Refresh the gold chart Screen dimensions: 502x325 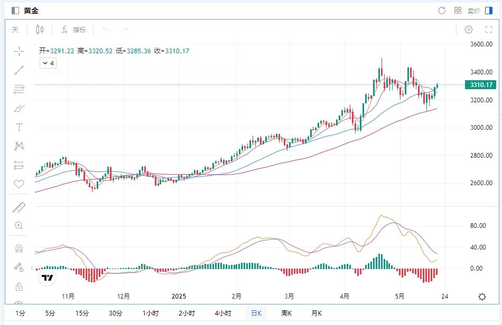pos(442,11)
